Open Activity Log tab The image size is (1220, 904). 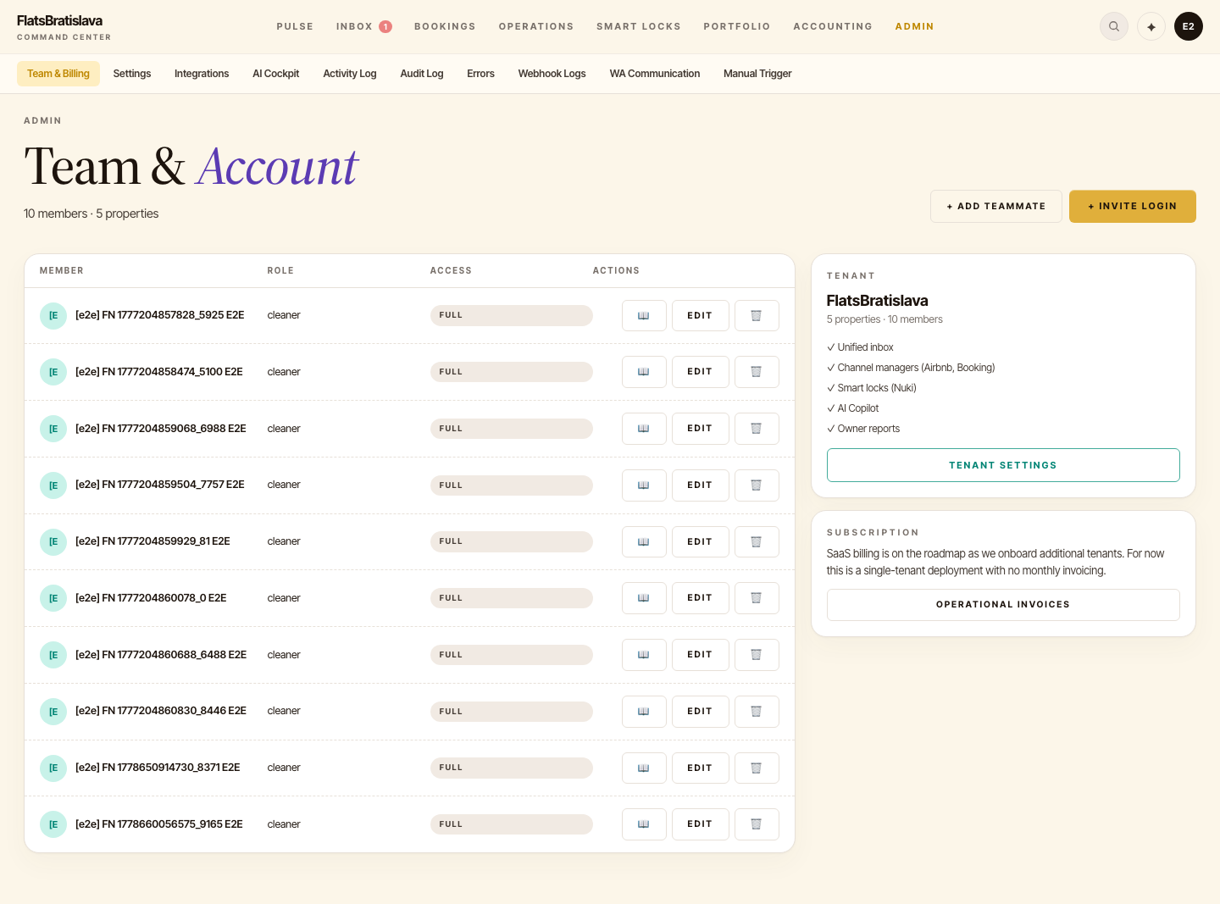tap(350, 74)
